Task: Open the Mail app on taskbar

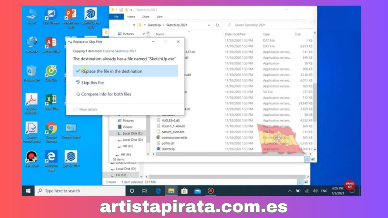Action: click(198, 191)
